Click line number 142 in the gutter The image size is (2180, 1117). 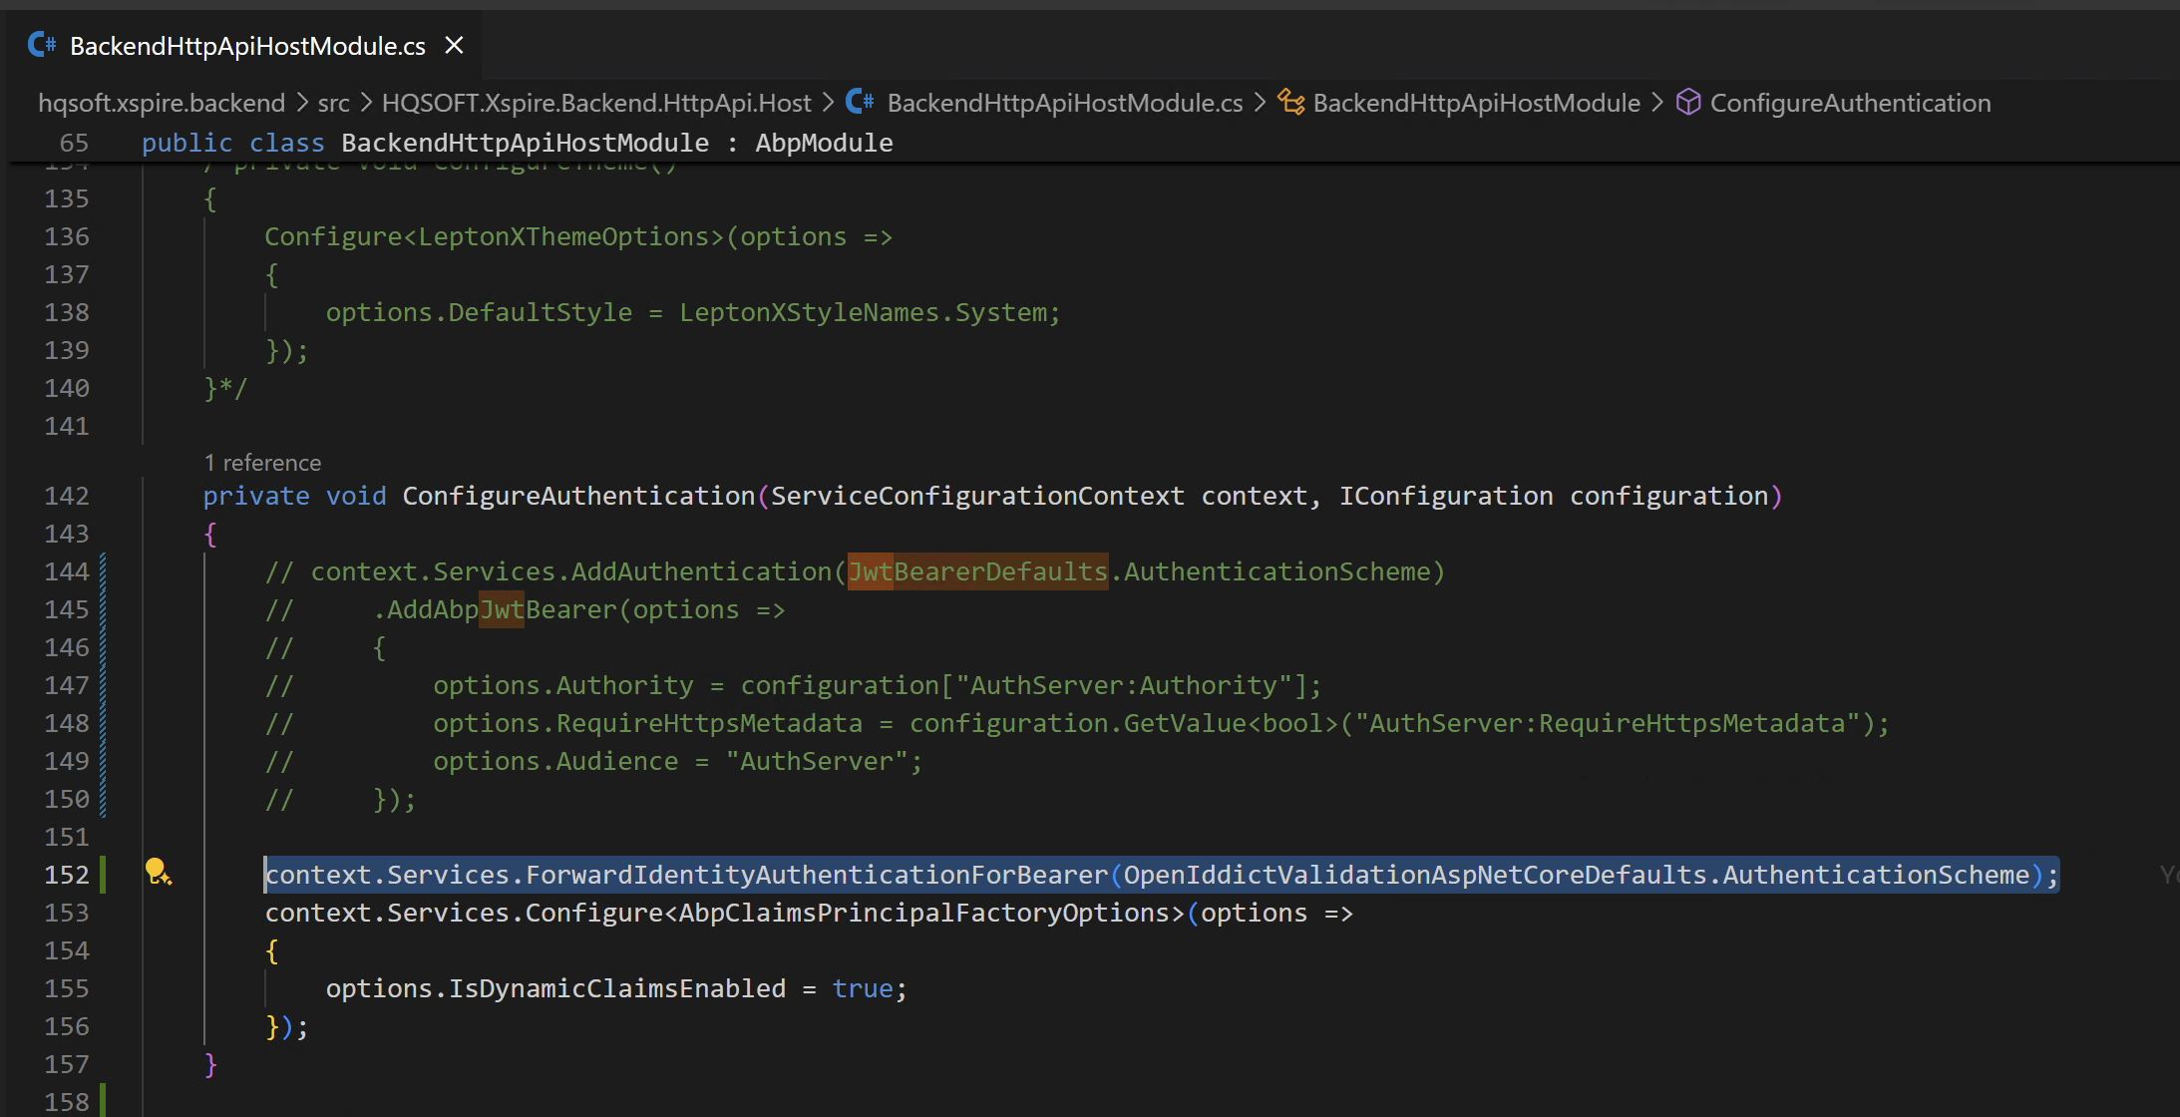(x=67, y=496)
